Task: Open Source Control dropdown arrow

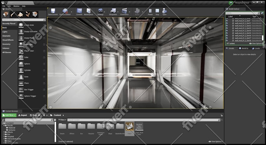Action: click(72, 12)
